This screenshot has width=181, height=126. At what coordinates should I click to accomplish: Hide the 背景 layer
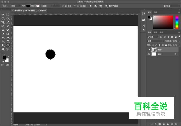click(149, 54)
